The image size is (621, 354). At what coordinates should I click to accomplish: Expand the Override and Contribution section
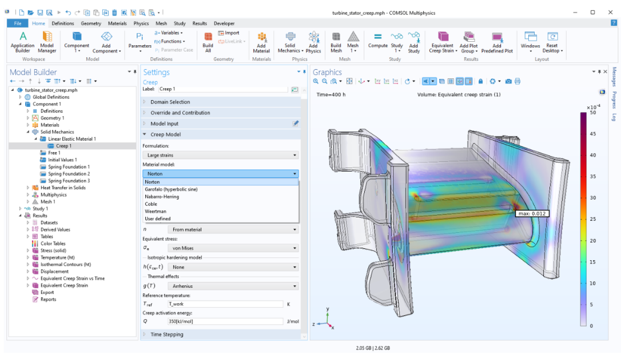[x=221, y=113]
